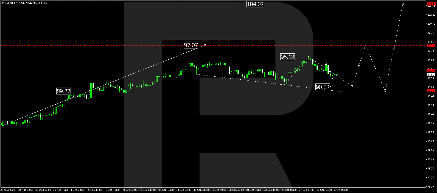This screenshot has height=193, width=437.
Task: Select the 89.32 price label box
Action: coord(63,91)
